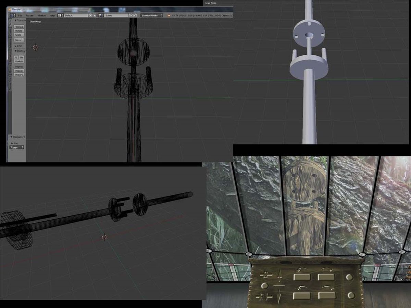The image size is (411, 308).
Task: Click the Translate button
Action: click(19, 27)
